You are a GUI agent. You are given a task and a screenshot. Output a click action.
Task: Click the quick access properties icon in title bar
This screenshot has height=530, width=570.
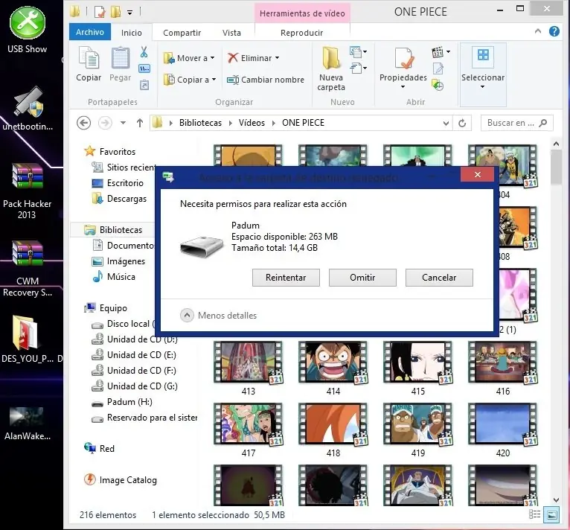(99, 12)
